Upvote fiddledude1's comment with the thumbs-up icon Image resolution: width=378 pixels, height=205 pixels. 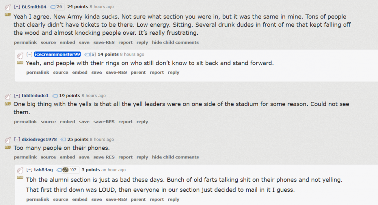[8, 96]
